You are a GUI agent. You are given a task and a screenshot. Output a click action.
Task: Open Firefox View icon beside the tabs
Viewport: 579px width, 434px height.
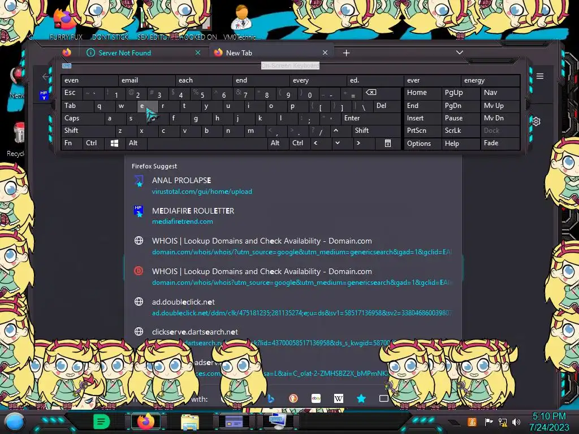coord(67,53)
